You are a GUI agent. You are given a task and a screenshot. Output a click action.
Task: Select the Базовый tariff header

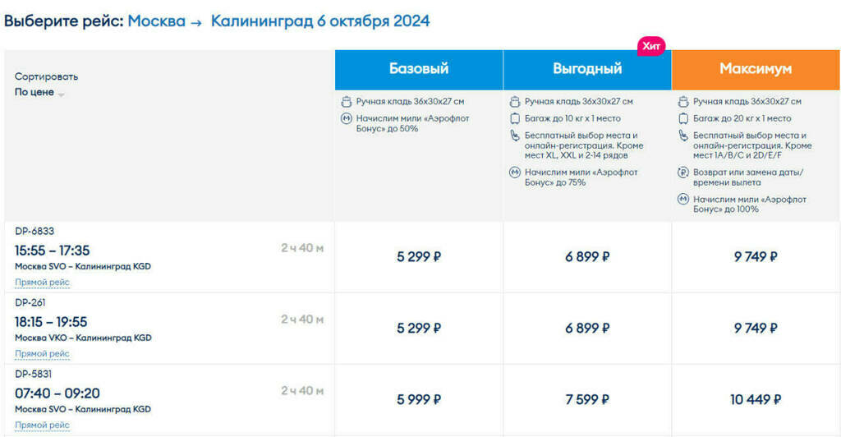coord(419,70)
